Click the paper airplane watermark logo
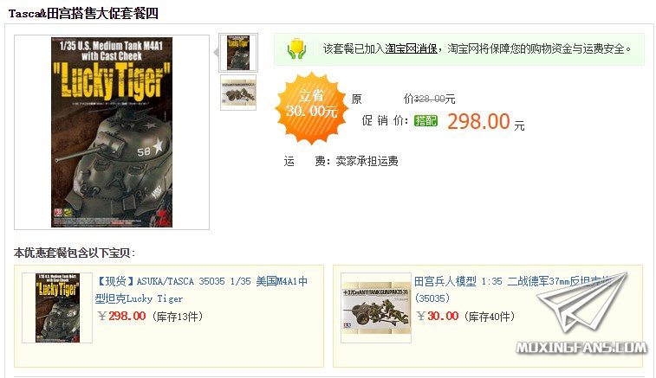656x378 pixels. (x=583, y=301)
